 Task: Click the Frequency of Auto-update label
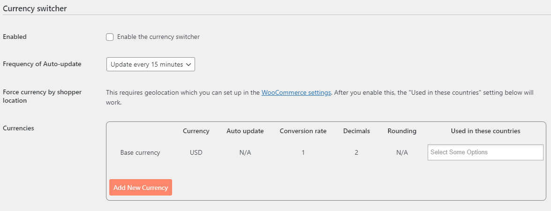(x=42, y=64)
